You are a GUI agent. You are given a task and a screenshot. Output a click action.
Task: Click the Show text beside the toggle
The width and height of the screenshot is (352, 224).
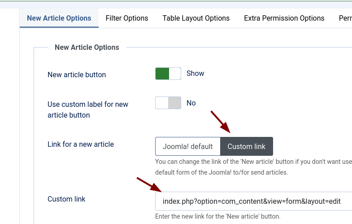(196, 73)
